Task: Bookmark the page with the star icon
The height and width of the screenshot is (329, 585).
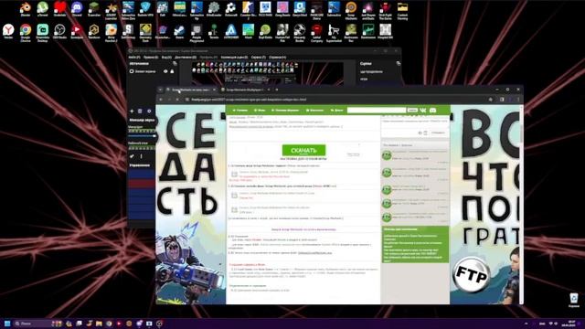Action: 491,100
